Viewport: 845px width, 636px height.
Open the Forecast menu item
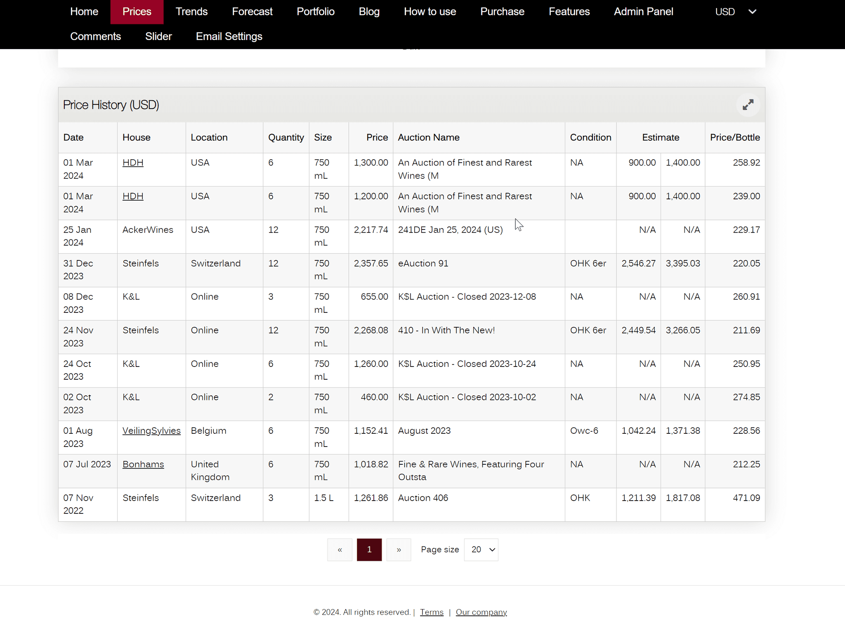(x=252, y=12)
